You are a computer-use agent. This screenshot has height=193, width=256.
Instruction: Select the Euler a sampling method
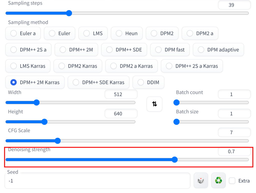(23, 33)
